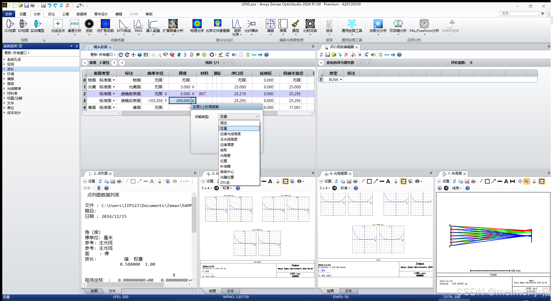Close the 评价函数编辑器 tab
The image size is (553, 301).
click(x=356, y=47)
